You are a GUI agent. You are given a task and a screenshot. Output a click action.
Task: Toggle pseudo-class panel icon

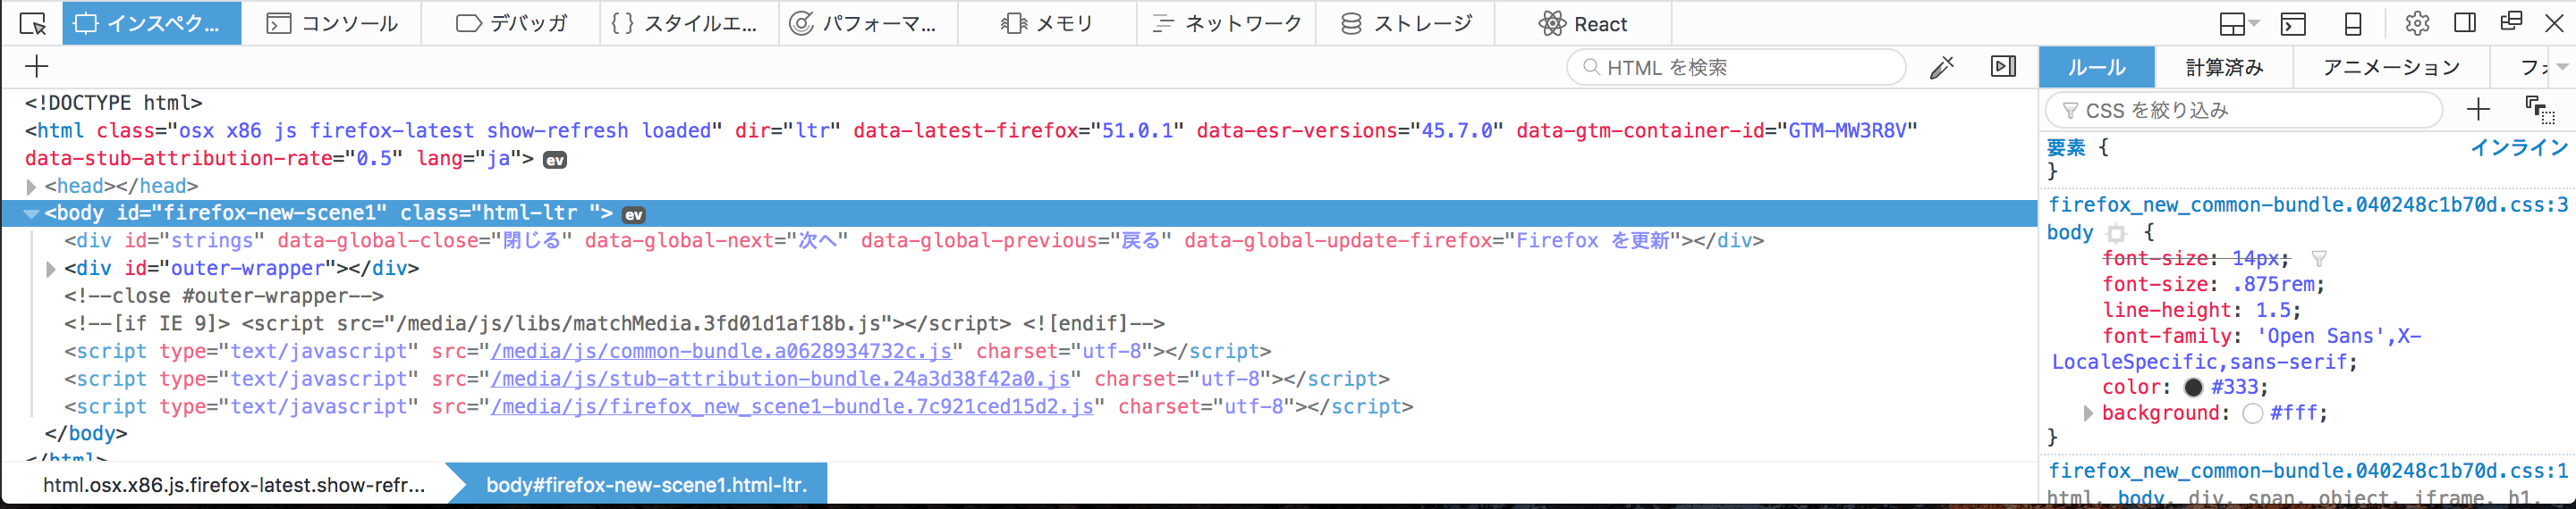2539,110
